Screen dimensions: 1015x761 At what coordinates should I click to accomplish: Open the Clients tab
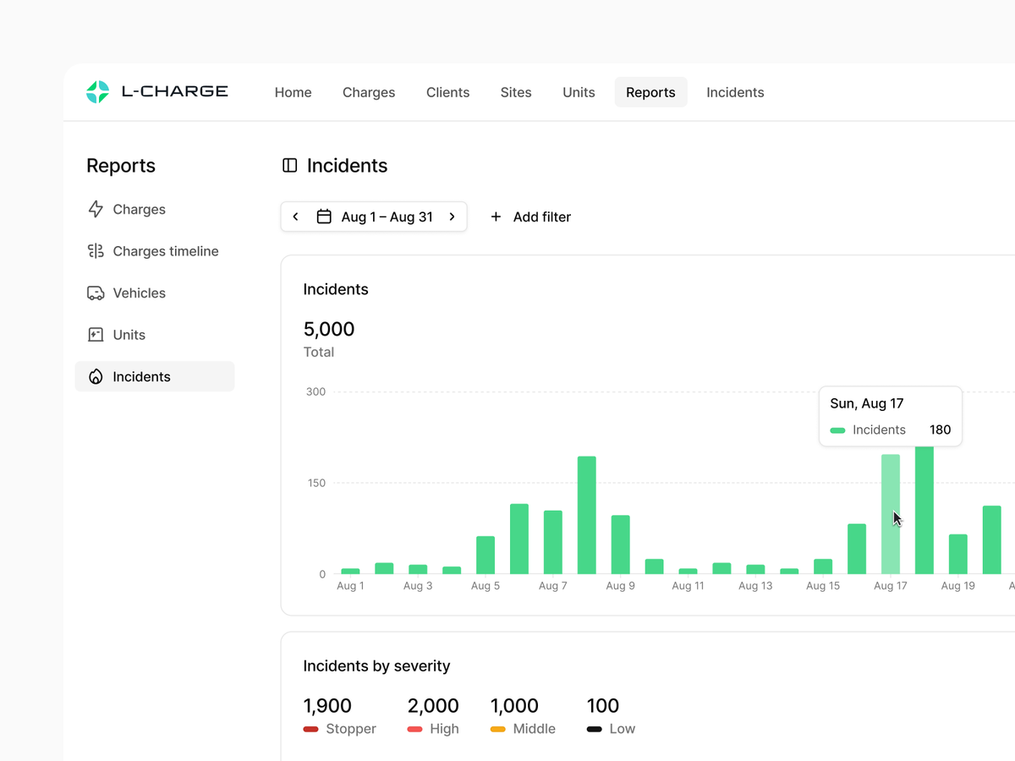click(x=448, y=92)
